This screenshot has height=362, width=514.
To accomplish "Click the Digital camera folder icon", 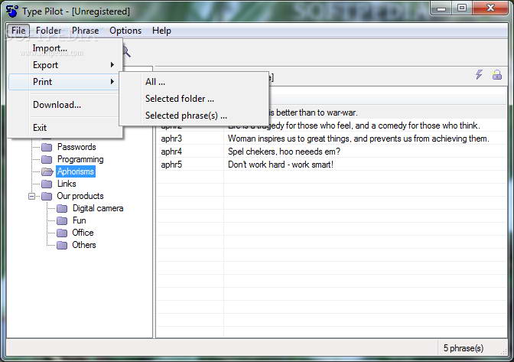I will pyautogui.click(x=62, y=208).
